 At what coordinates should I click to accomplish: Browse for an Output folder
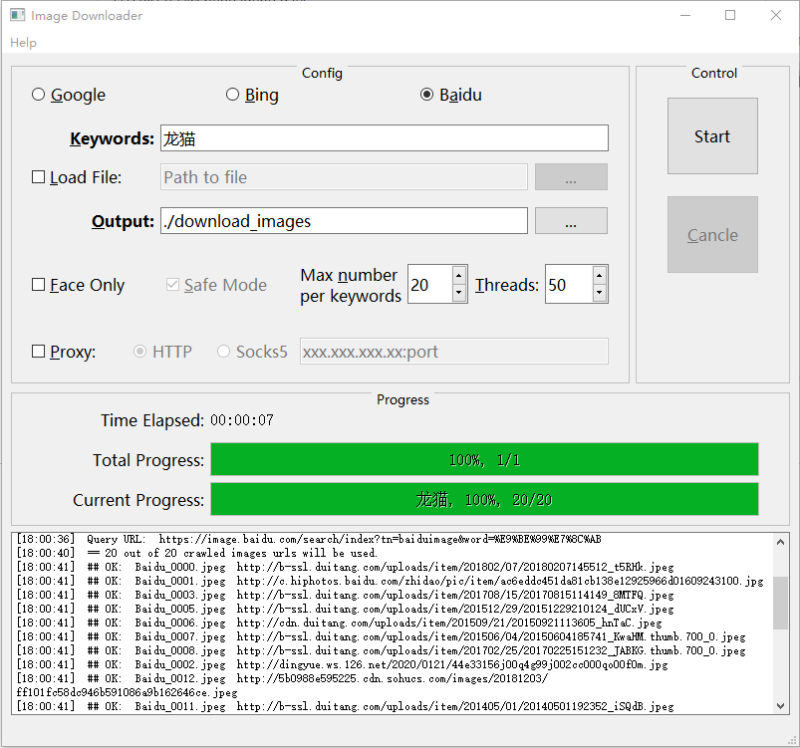coord(571,221)
